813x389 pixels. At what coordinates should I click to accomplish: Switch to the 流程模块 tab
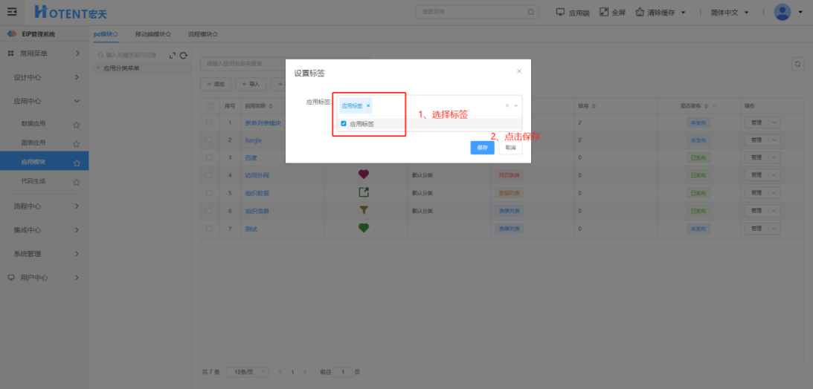tap(203, 34)
